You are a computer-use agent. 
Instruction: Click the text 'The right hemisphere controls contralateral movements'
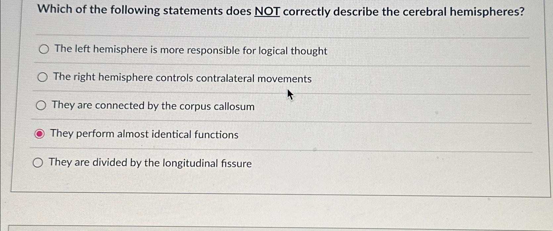(x=182, y=78)
